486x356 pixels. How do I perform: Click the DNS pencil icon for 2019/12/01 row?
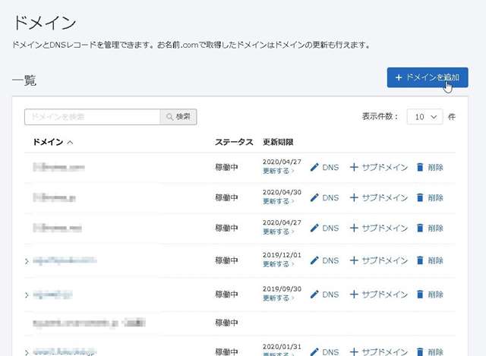pyautogui.click(x=314, y=260)
